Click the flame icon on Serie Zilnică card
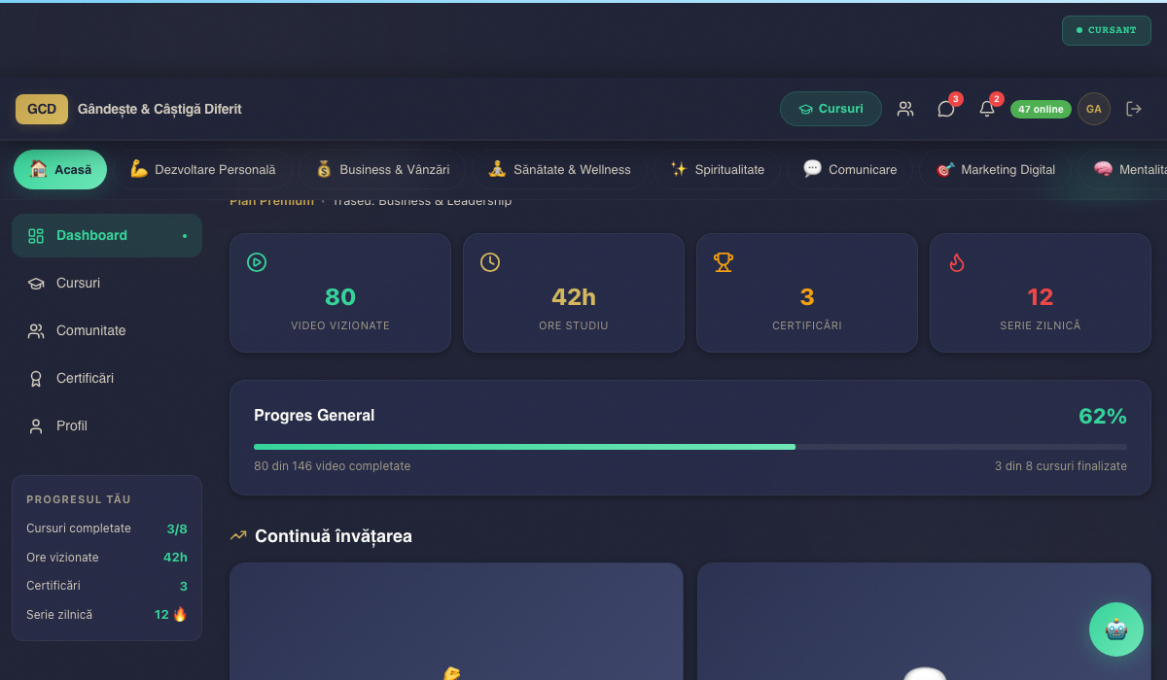 tap(957, 262)
